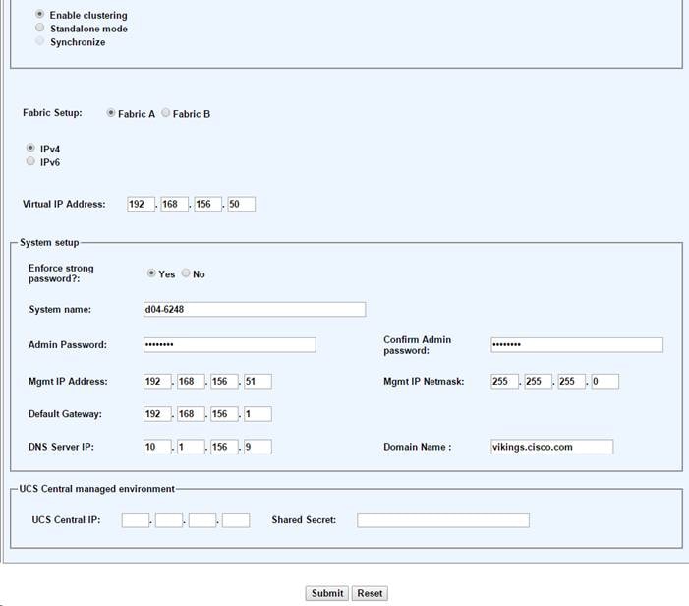Click Default Gateway last octet 1
This screenshot has height=606, width=689.
coord(258,414)
